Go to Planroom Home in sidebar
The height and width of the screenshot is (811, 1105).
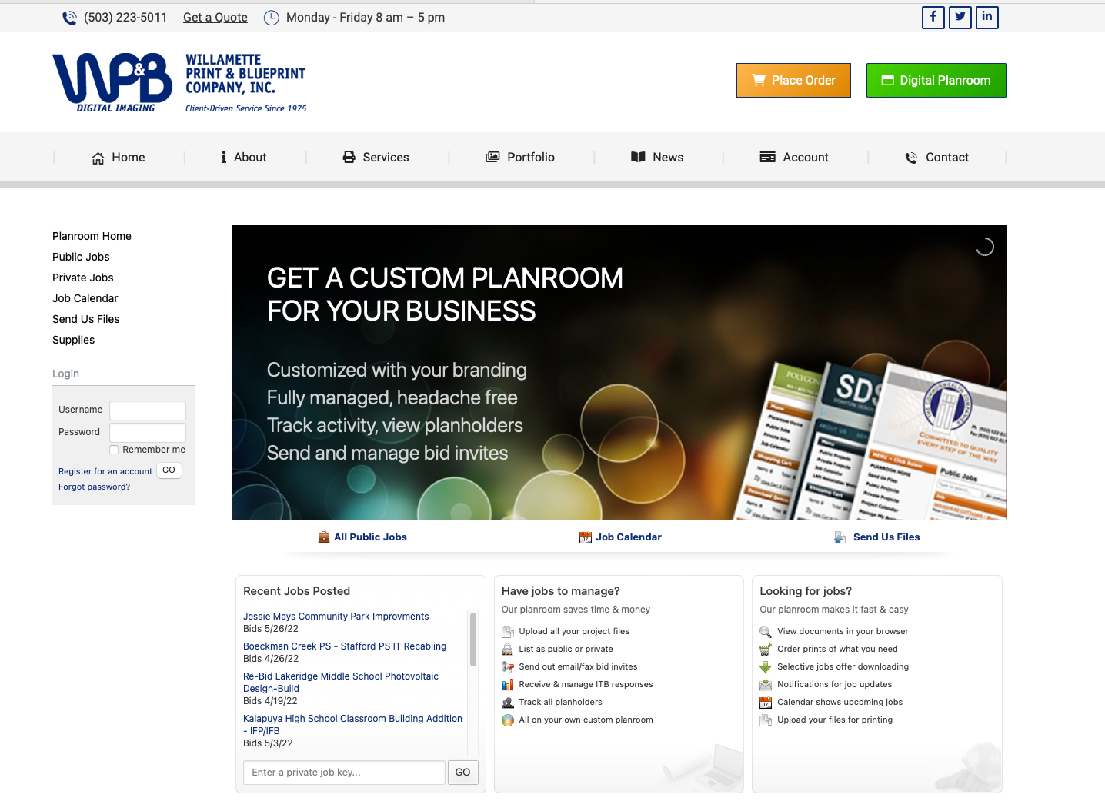tap(92, 236)
